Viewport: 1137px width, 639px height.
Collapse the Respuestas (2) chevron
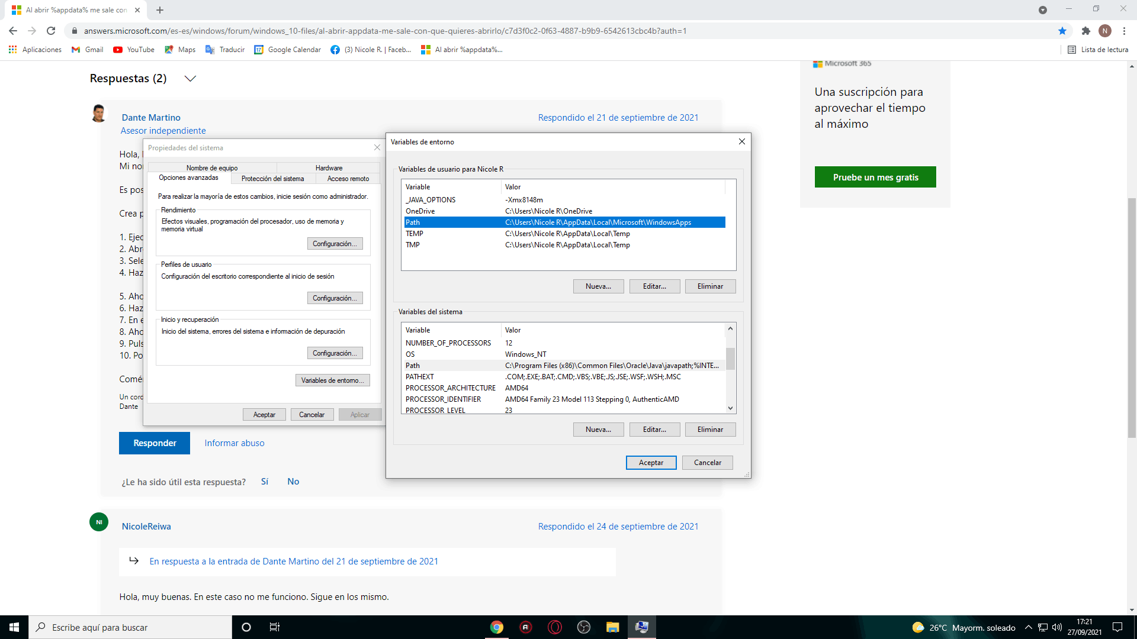(x=190, y=79)
